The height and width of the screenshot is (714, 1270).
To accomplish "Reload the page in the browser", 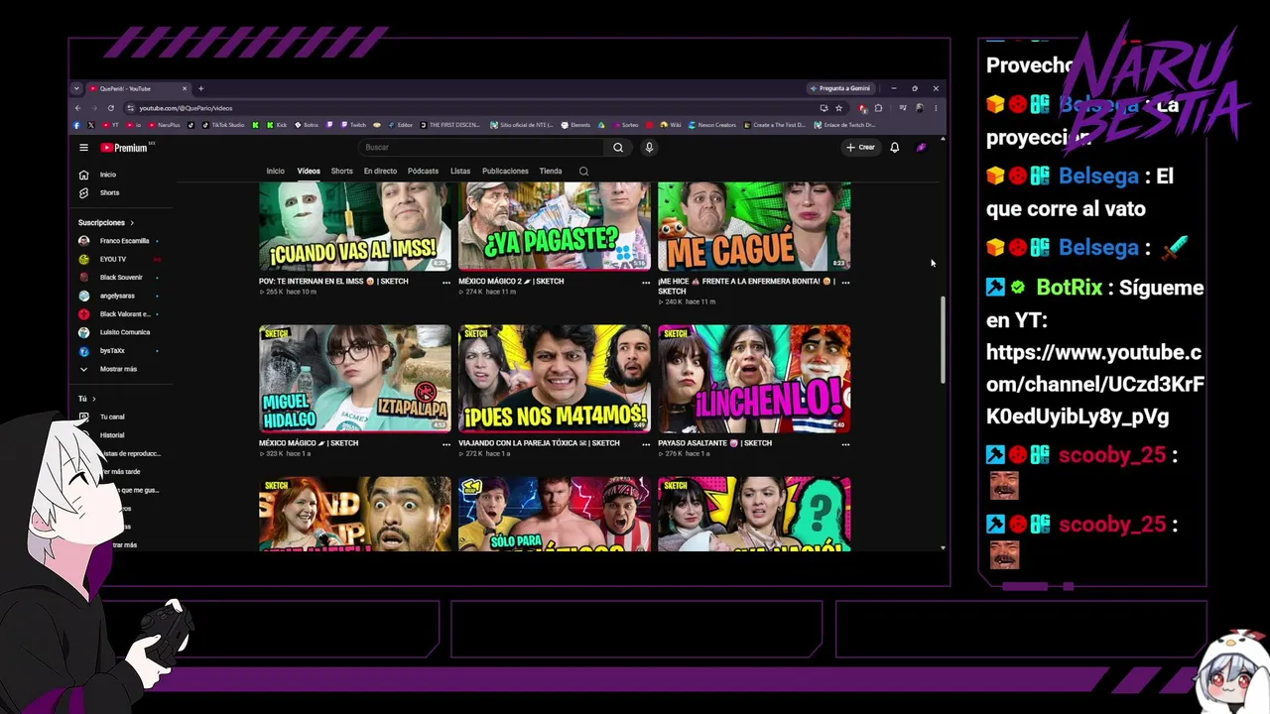I will [111, 108].
